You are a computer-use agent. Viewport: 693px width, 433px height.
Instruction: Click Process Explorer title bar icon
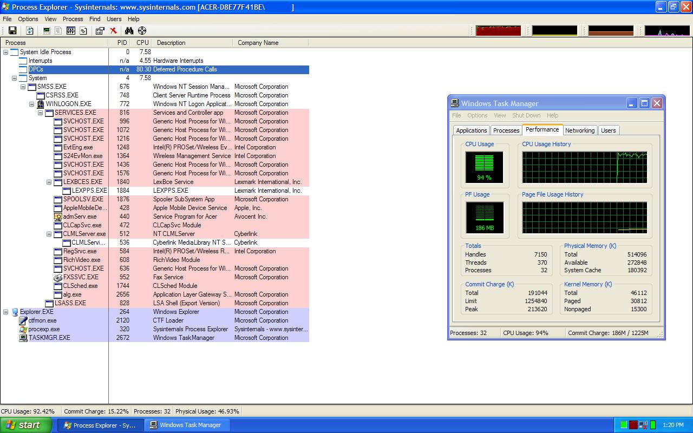pos(6,7)
